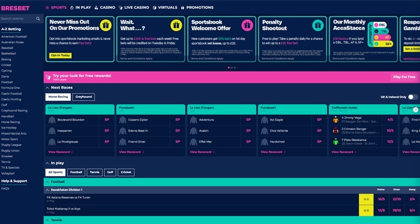Open Greyhound Racing in the sidebar
420x224 pixels.
(x=14, y=110)
